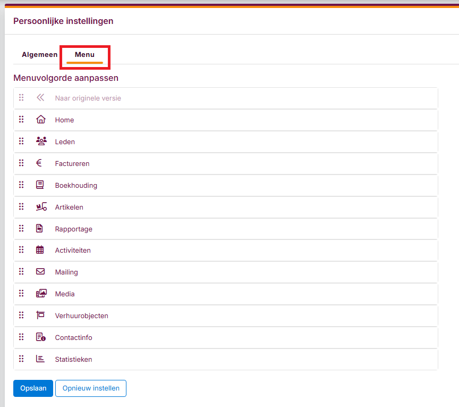Select the Verhuurobjecten menu row label
459x407 pixels.
(x=81, y=315)
